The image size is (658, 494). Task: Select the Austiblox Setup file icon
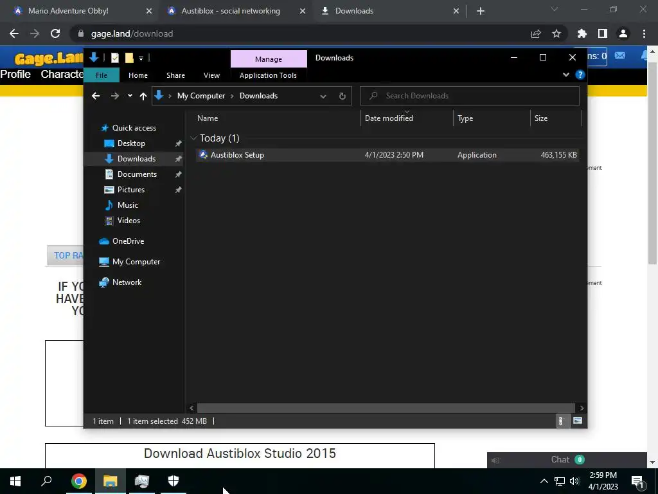point(204,154)
